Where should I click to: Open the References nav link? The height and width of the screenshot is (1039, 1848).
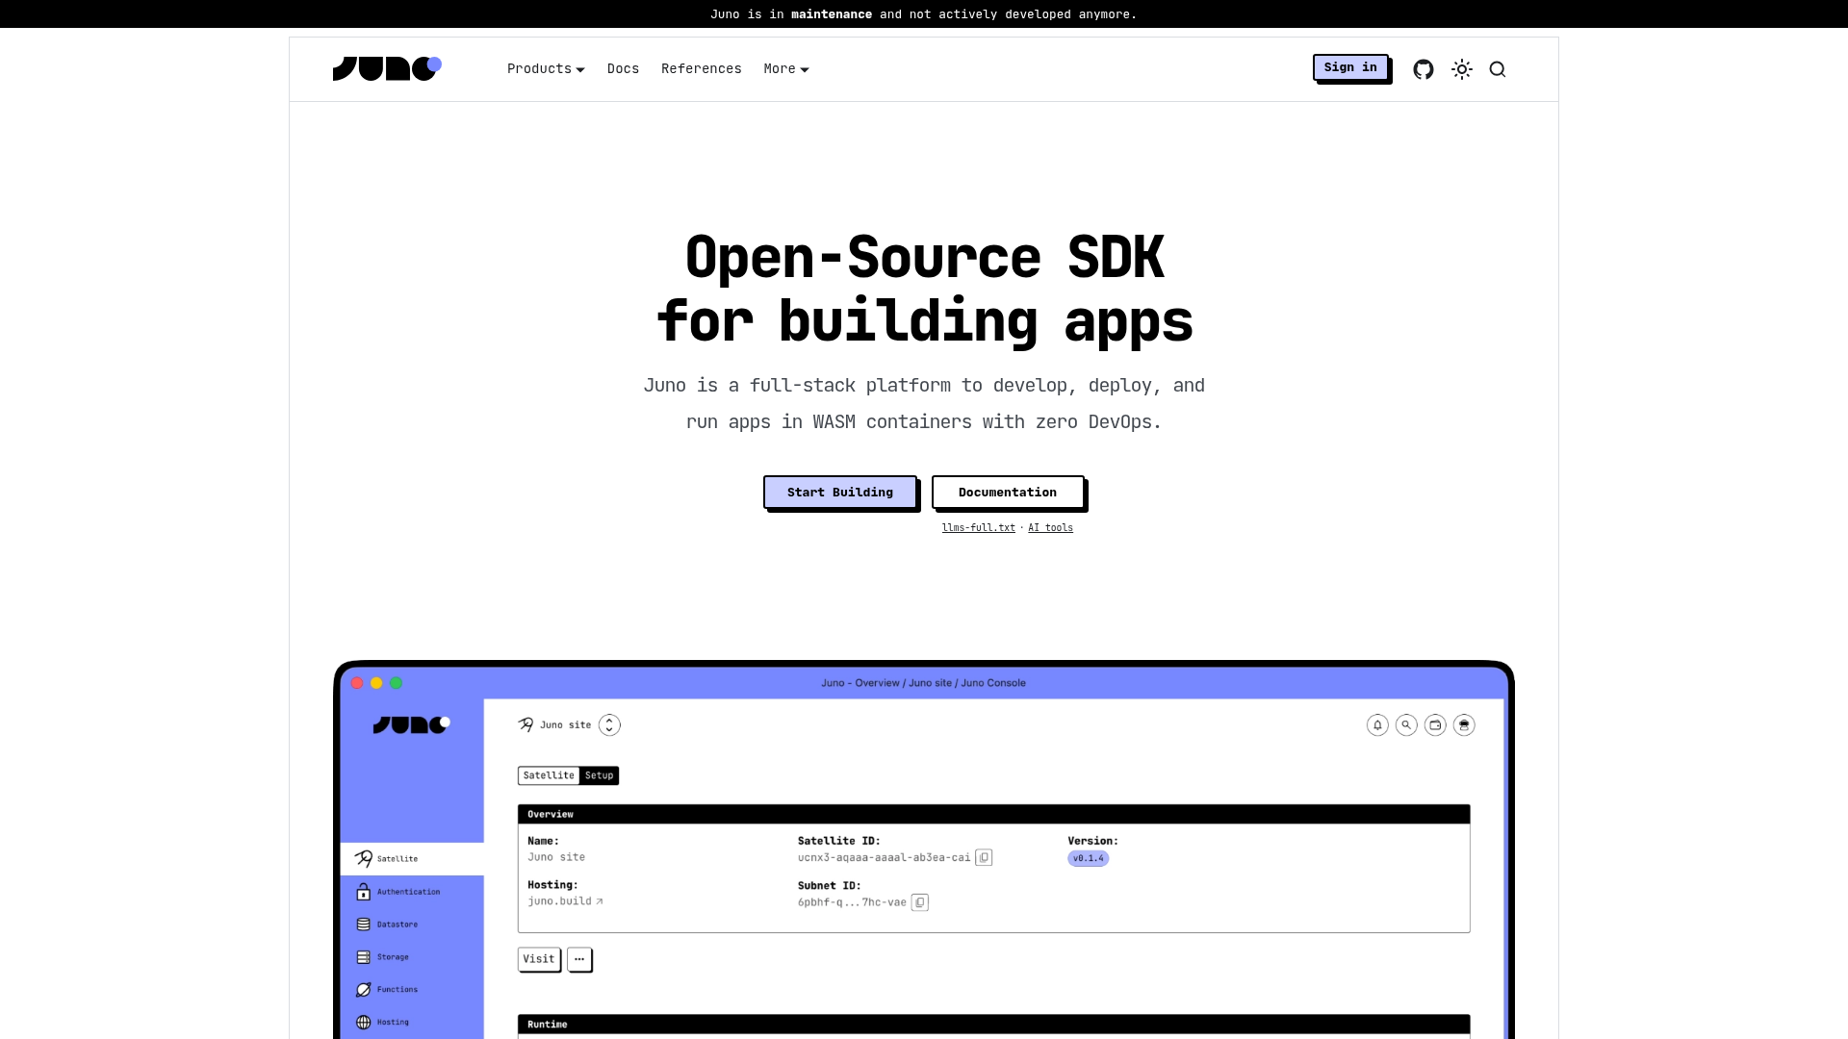click(x=702, y=69)
